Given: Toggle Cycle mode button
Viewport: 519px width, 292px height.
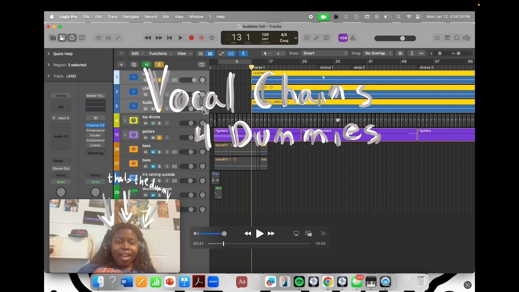Looking at the screenshot, I should pyautogui.click(x=212, y=38).
